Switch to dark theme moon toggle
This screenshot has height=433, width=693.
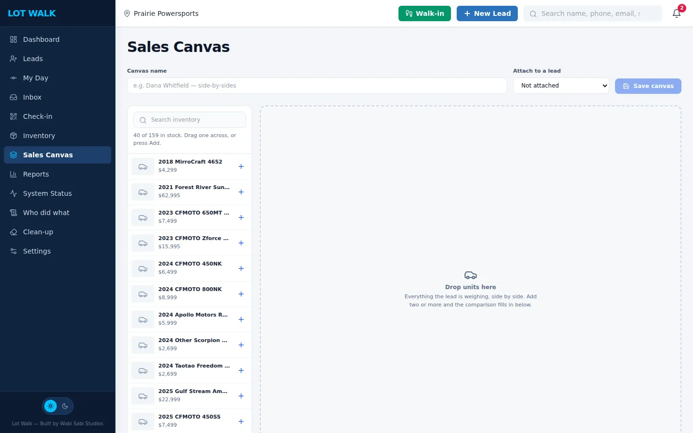[65, 406]
